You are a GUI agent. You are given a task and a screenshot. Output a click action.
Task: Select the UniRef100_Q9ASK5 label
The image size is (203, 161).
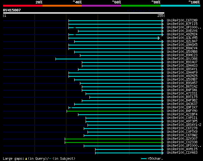point(182,45)
